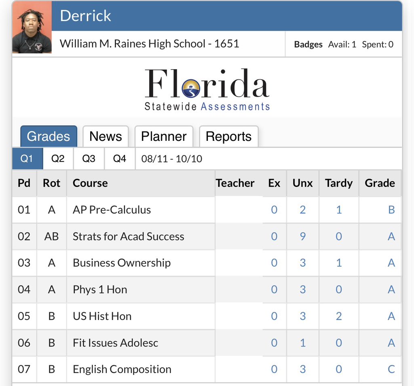Switch to the News tab

106,136
